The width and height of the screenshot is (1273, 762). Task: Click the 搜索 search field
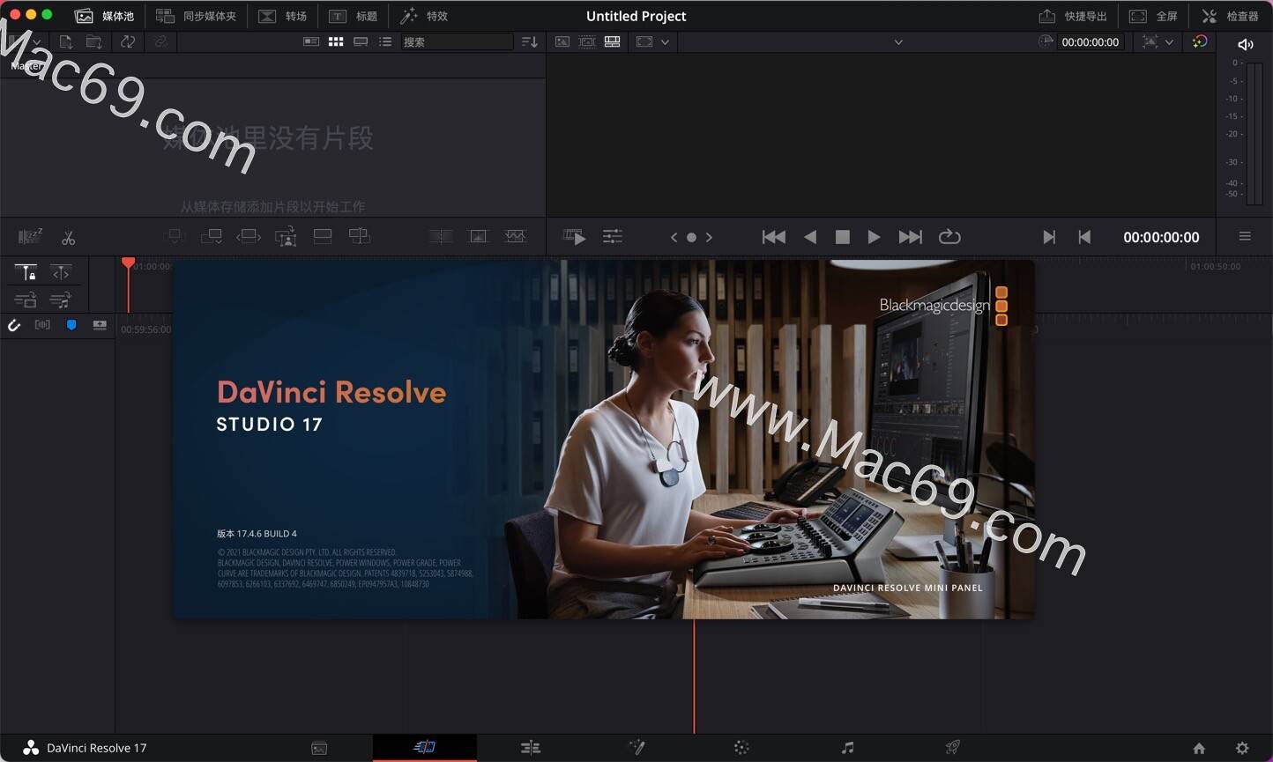click(457, 41)
